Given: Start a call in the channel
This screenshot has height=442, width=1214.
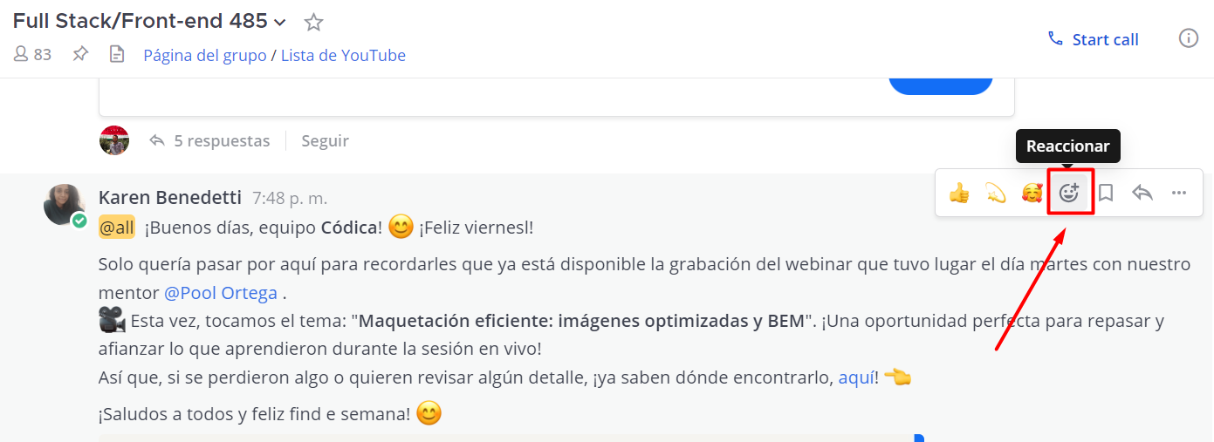Looking at the screenshot, I should [x=1093, y=39].
